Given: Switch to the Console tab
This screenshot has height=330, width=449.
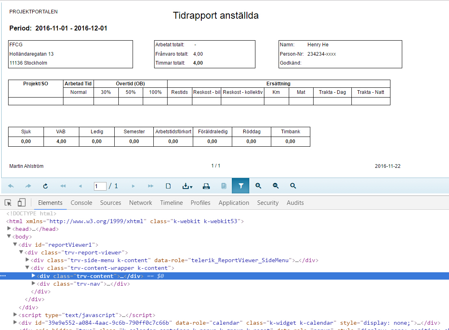Looking at the screenshot, I should pyautogui.click(x=81, y=203).
